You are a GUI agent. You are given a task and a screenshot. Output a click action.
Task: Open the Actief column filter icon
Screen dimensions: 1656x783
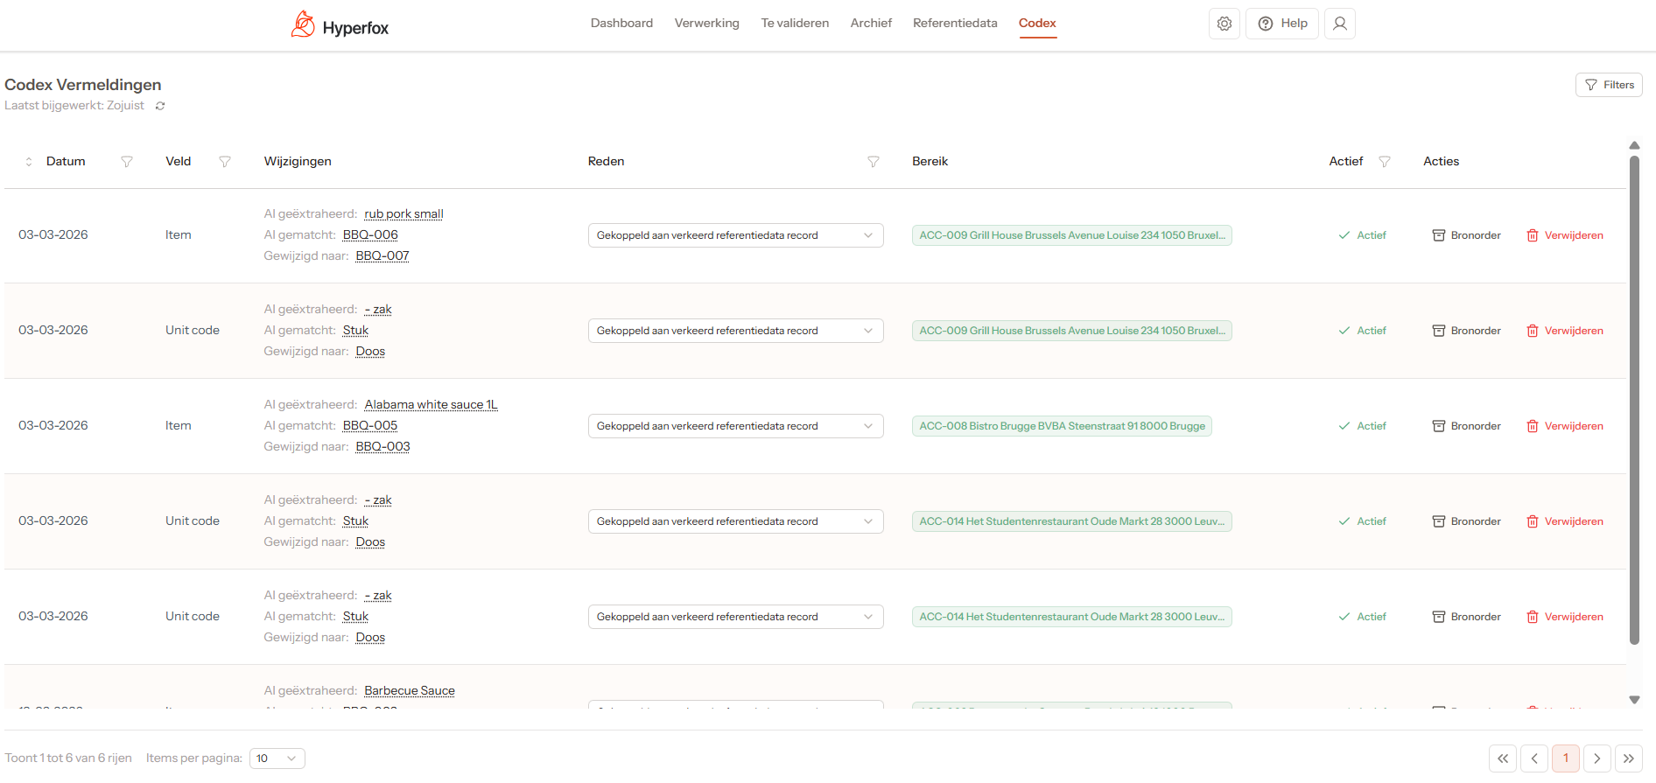click(1384, 162)
